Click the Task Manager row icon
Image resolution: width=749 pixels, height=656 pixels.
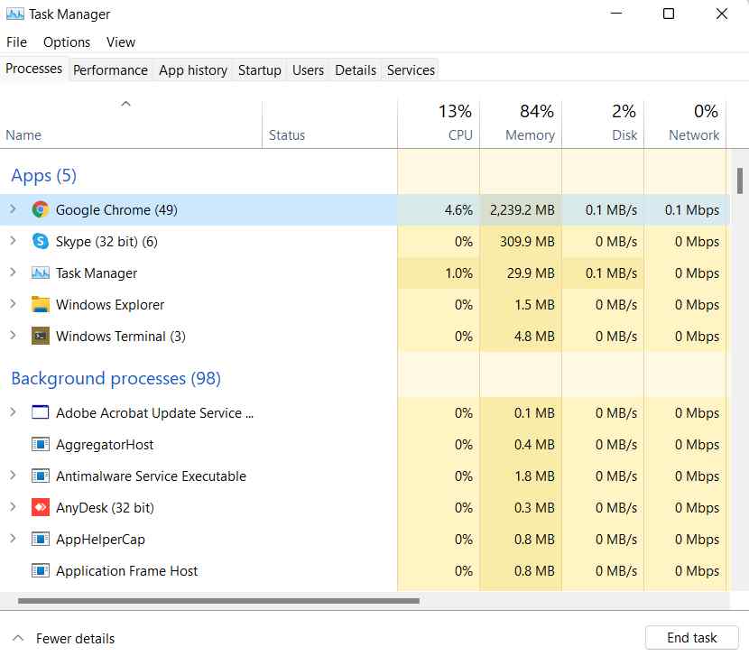40,273
